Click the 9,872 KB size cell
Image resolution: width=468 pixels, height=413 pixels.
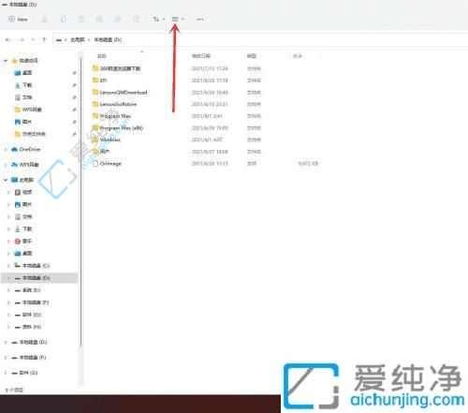pyautogui.click(x=308, y=163)
